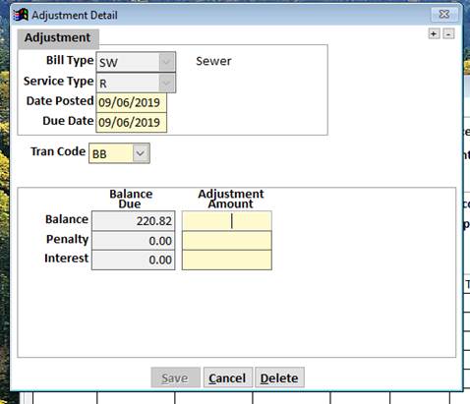Screen dimensions: 470x404
Task: Click the Save button
Action: click(x=175, y=377)
